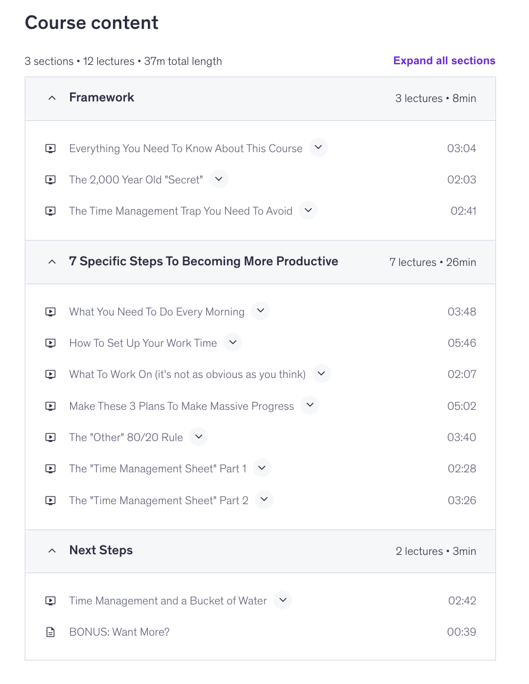Click the "What You Need To Do Every Morning" title
The width and height of the screenshot is (529, 684).
point(157,312)
